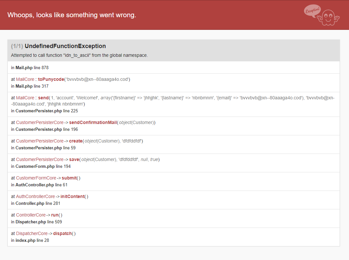Open the MailCore send method link
349x260 pixels.
(43, 98)
